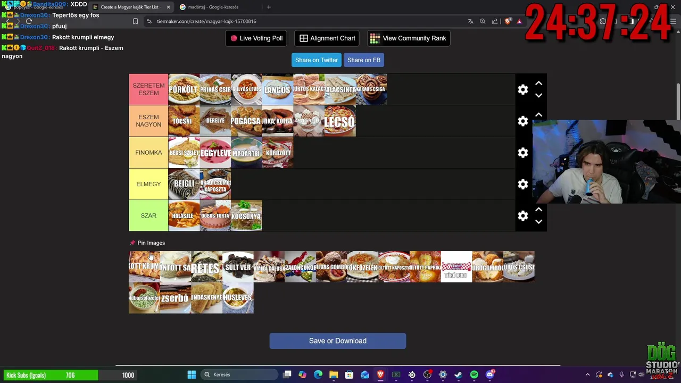Select unranked HÚSLEVES image
This screenshot has height=383, width=681.
(238, 298)
